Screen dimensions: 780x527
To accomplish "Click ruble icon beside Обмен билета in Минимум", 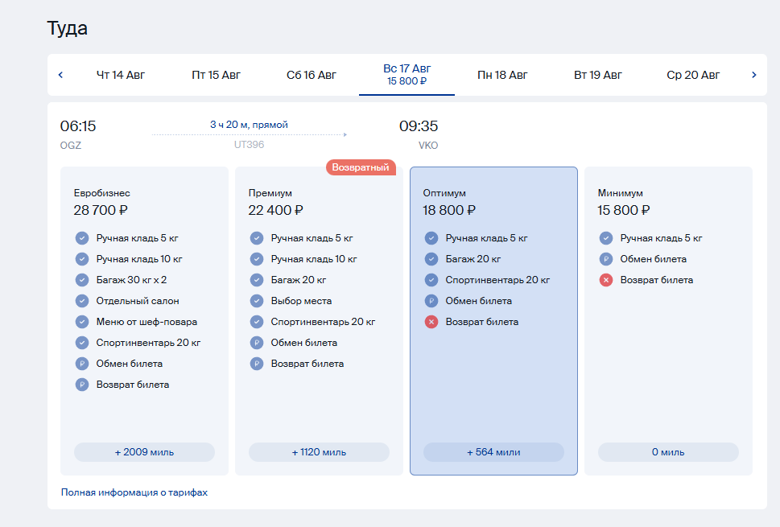I will [606, 259].
